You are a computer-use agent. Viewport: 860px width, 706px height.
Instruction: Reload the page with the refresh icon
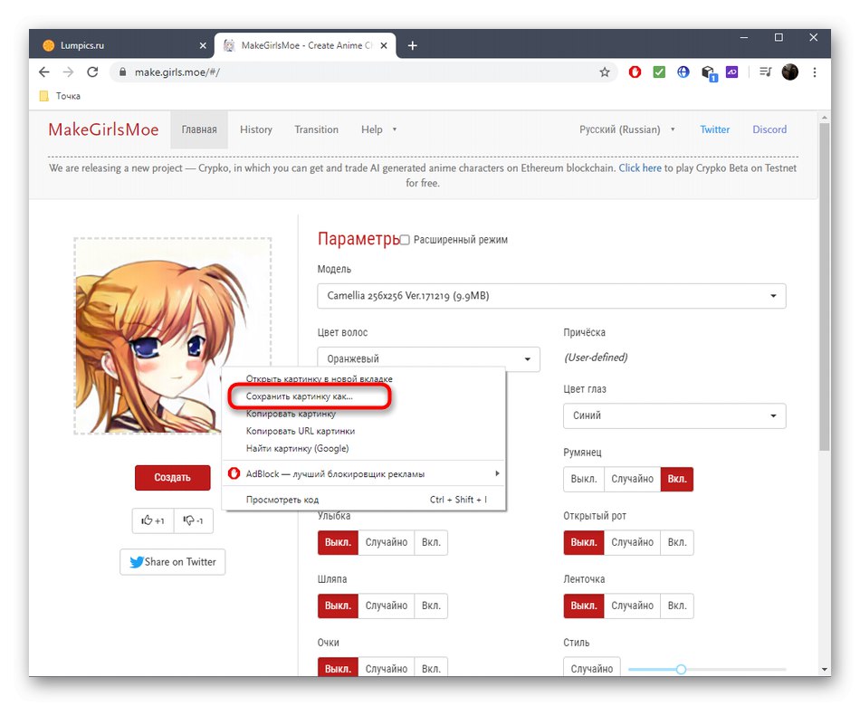point(92,72)
